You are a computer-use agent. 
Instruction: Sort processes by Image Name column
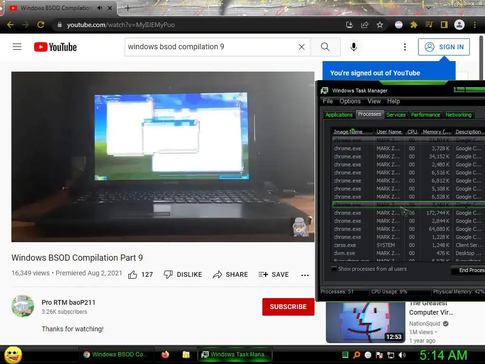pos(352,132)
